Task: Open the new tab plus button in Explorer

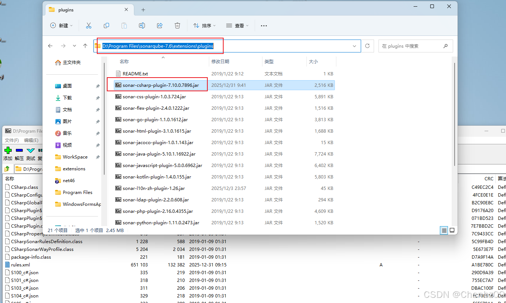Action: [143, 10]
